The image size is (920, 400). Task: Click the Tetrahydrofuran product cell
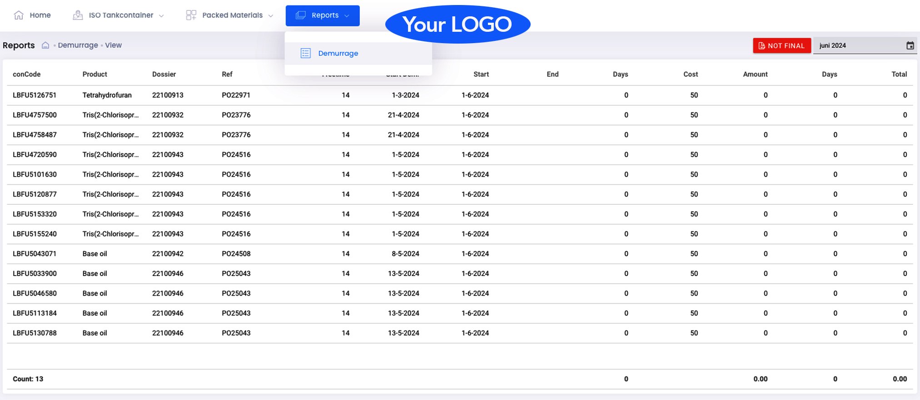pyautogui.click(x=107, y=95)
